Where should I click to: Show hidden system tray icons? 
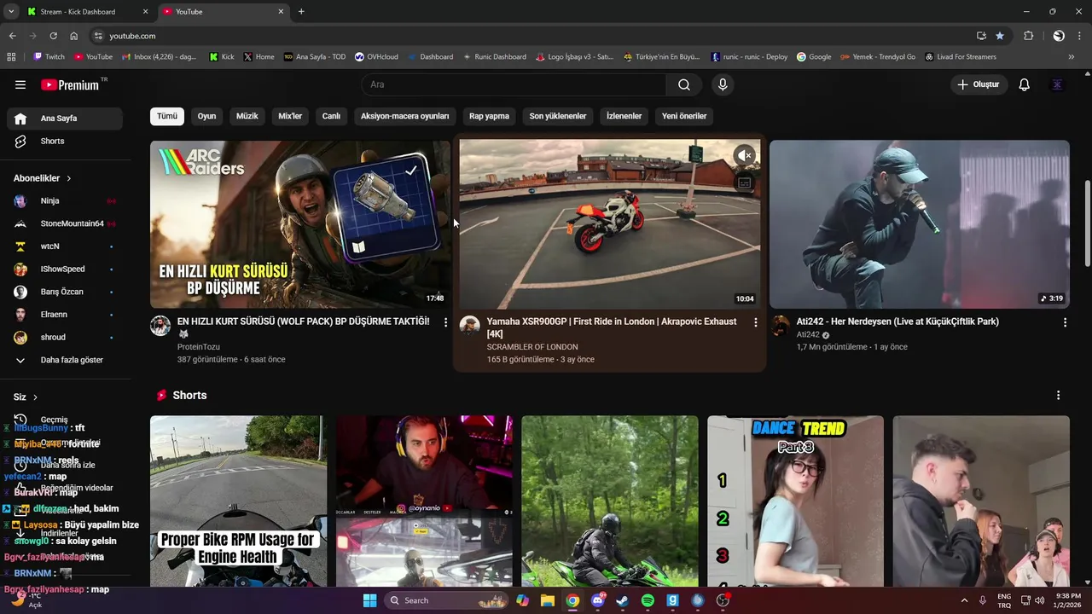(x=965, y=600)
